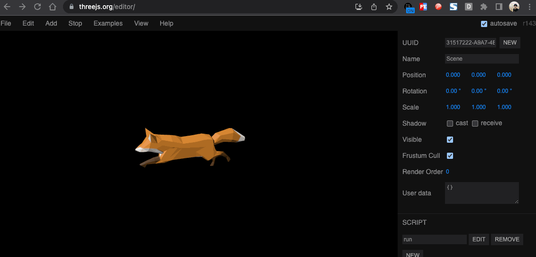
Task: Open the Chrome three-dot menu
Action: point(529,7)
